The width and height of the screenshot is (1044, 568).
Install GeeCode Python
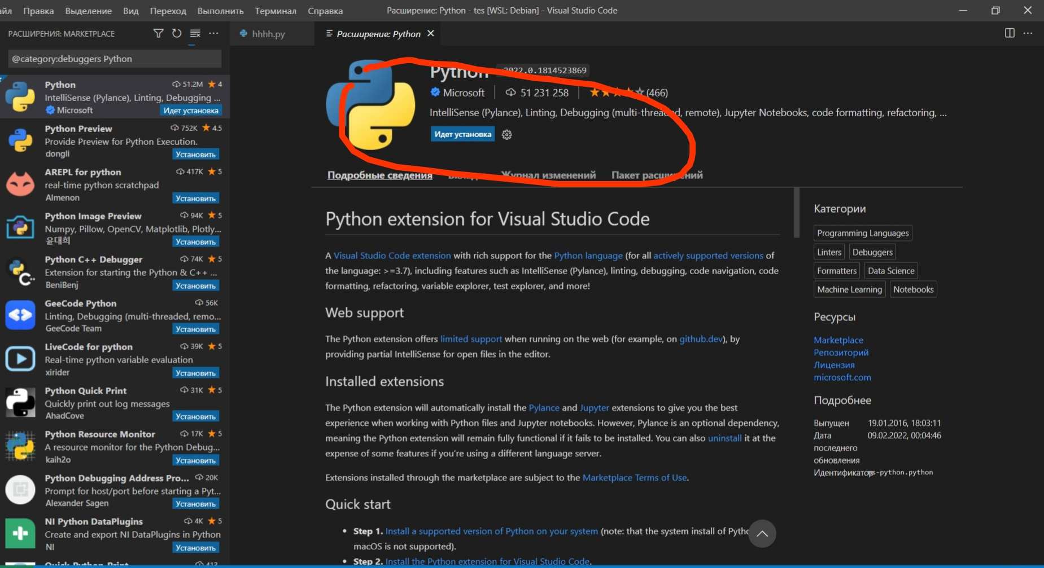(195, 329)
